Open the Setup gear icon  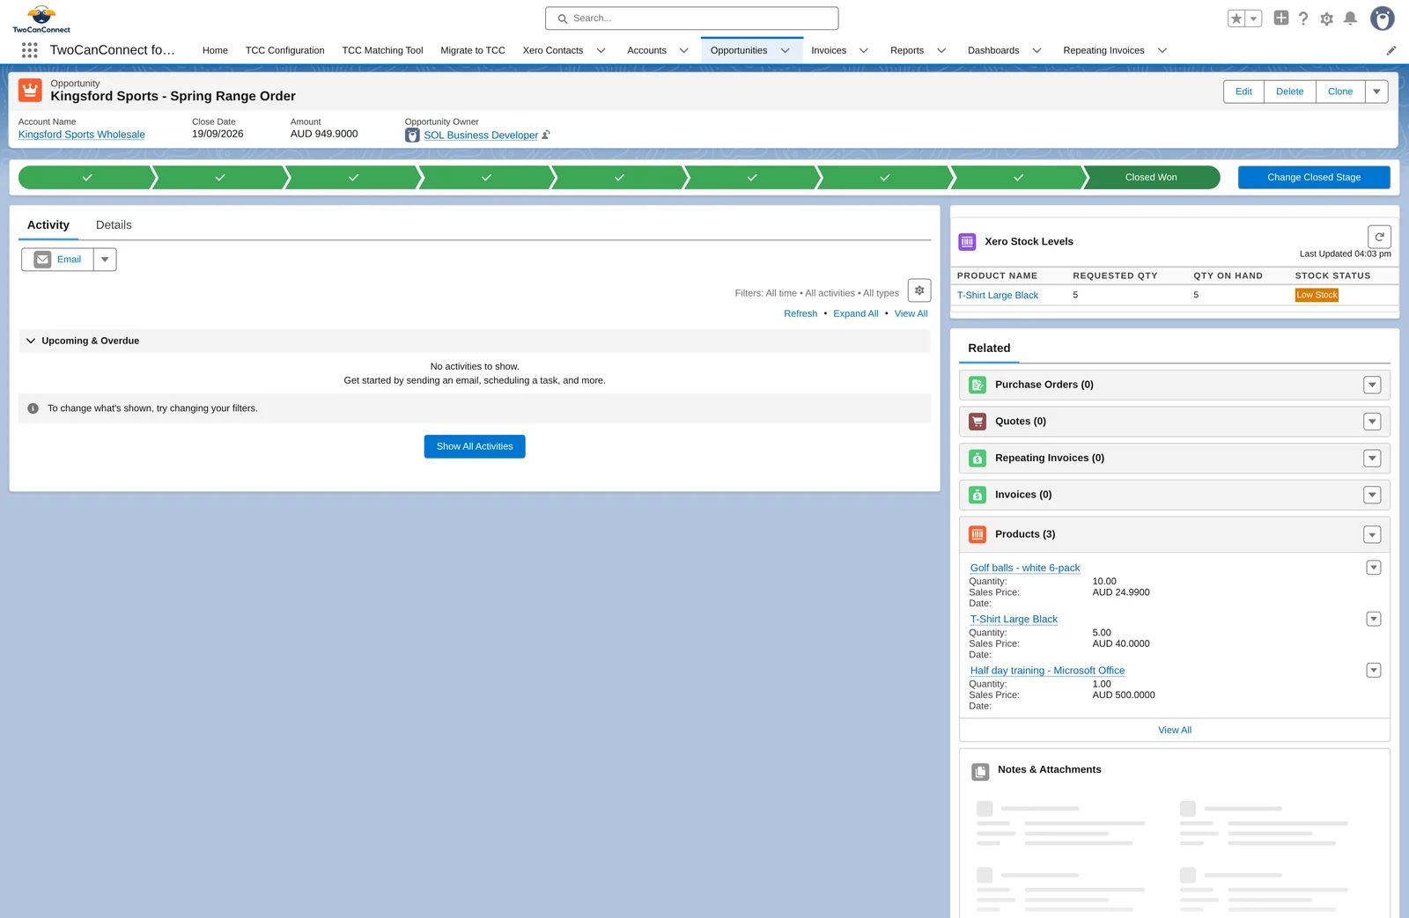tap(1327, 18)
